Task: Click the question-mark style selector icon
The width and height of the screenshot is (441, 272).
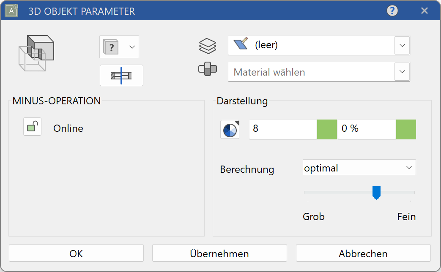Action: [x=111, y=47]
